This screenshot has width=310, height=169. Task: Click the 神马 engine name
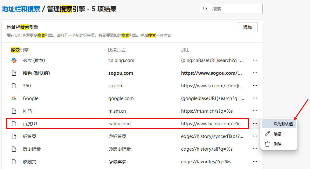tap(27, 111)
